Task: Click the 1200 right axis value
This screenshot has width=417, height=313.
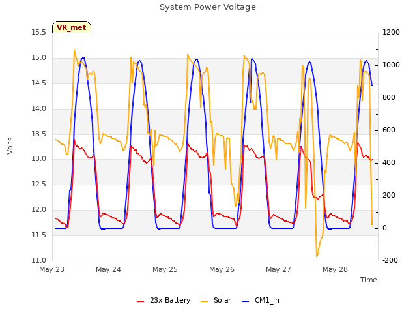Action: 391,33
